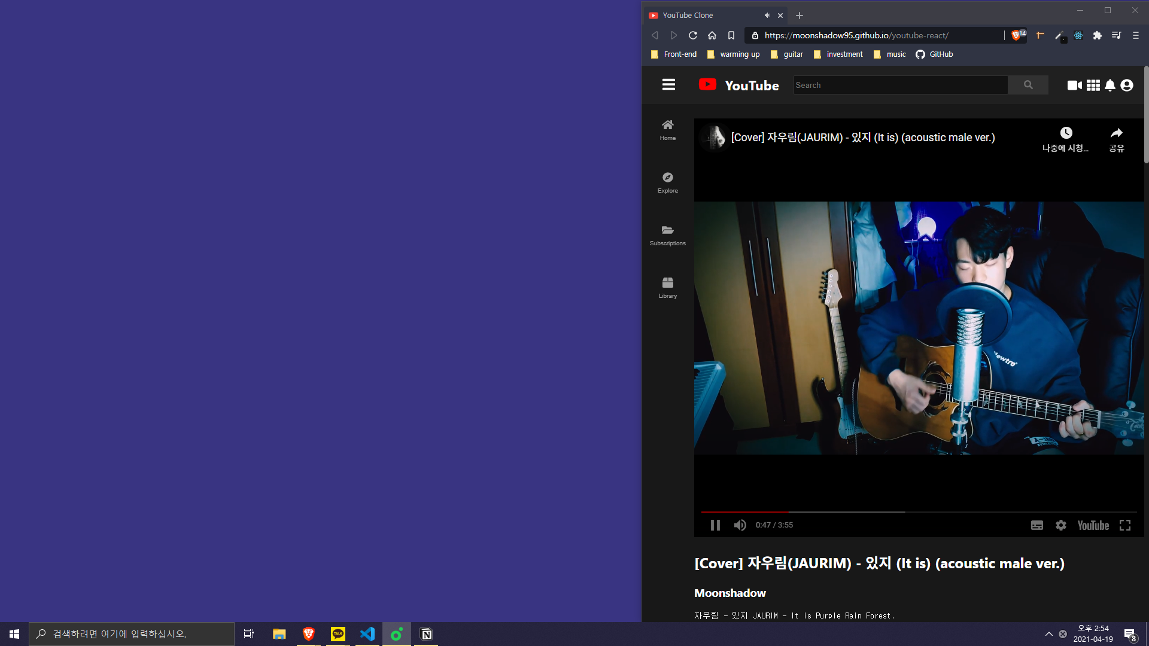1149x646 pixels.
Task: Click the YouTube Search input field
Action: [900, 85]
